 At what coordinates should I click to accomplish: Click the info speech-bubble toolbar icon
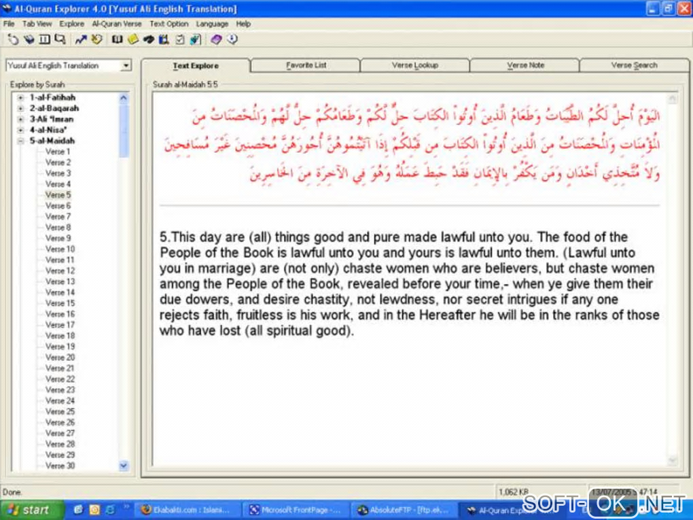tap(232, 40)
